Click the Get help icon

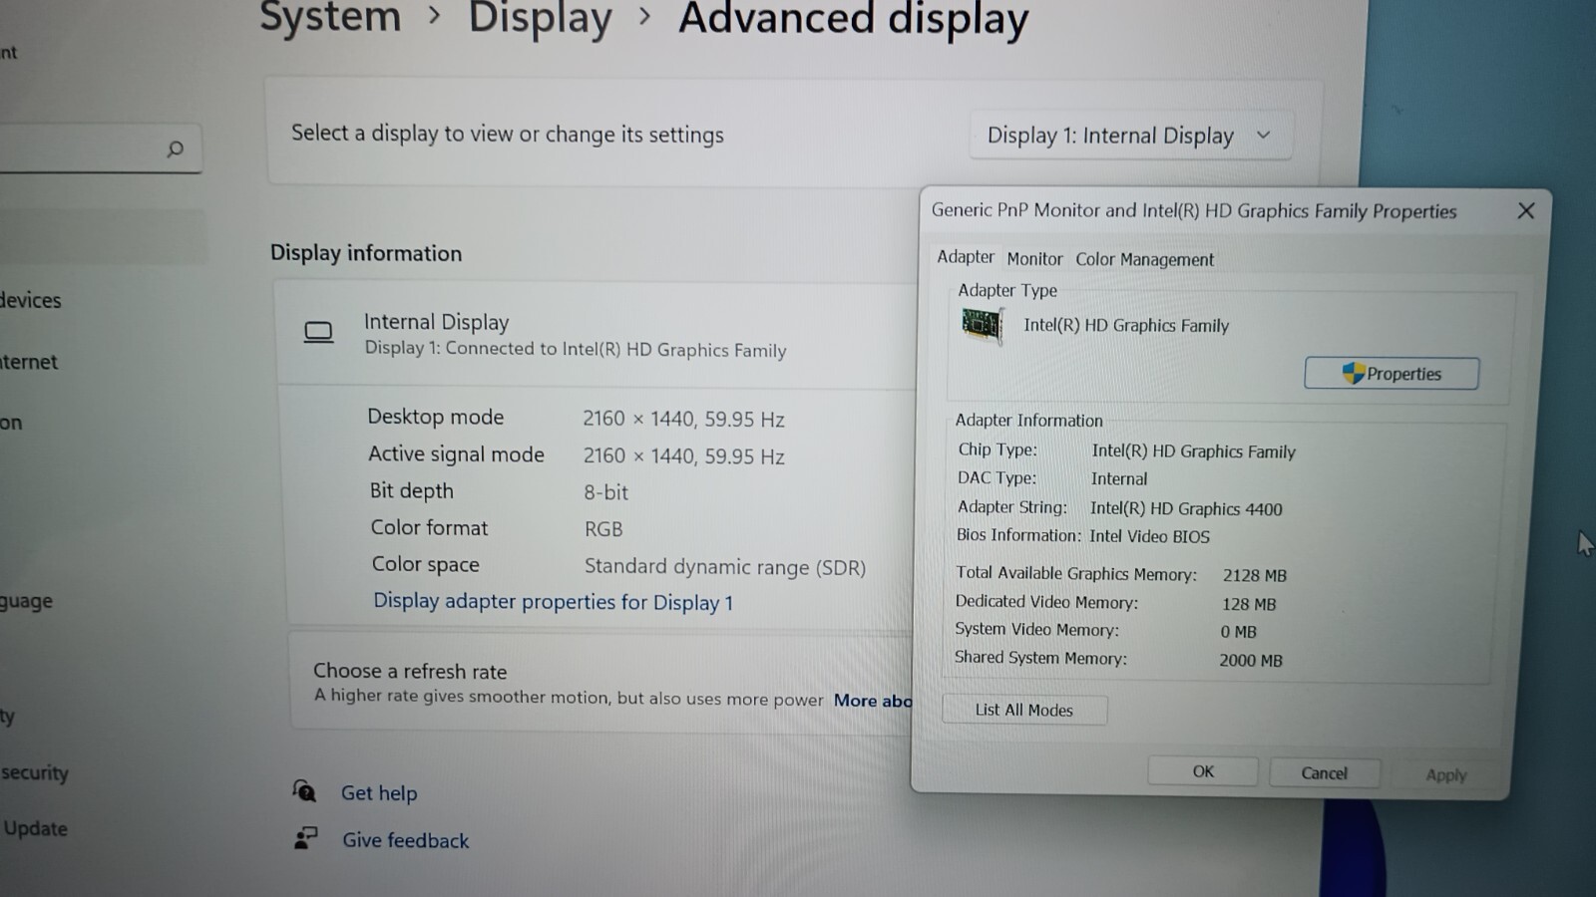pyautogui.click(x=304, y=791)
